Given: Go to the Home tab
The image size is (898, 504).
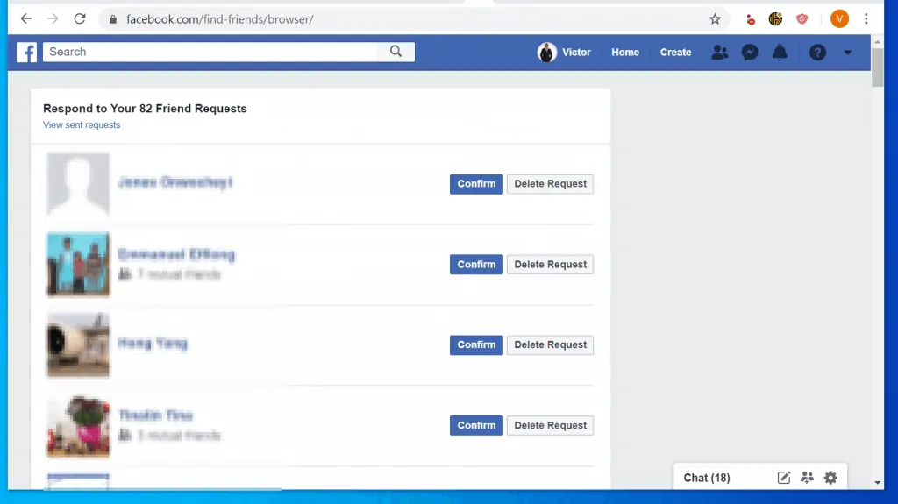Looking at the screenshot, I should (x=625, y=53).
